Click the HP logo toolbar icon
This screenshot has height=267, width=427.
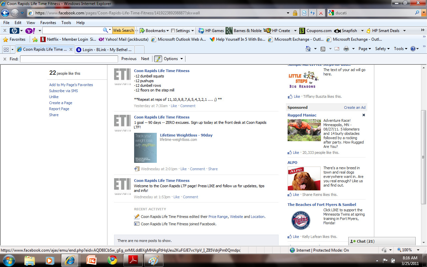pos(14,31)
